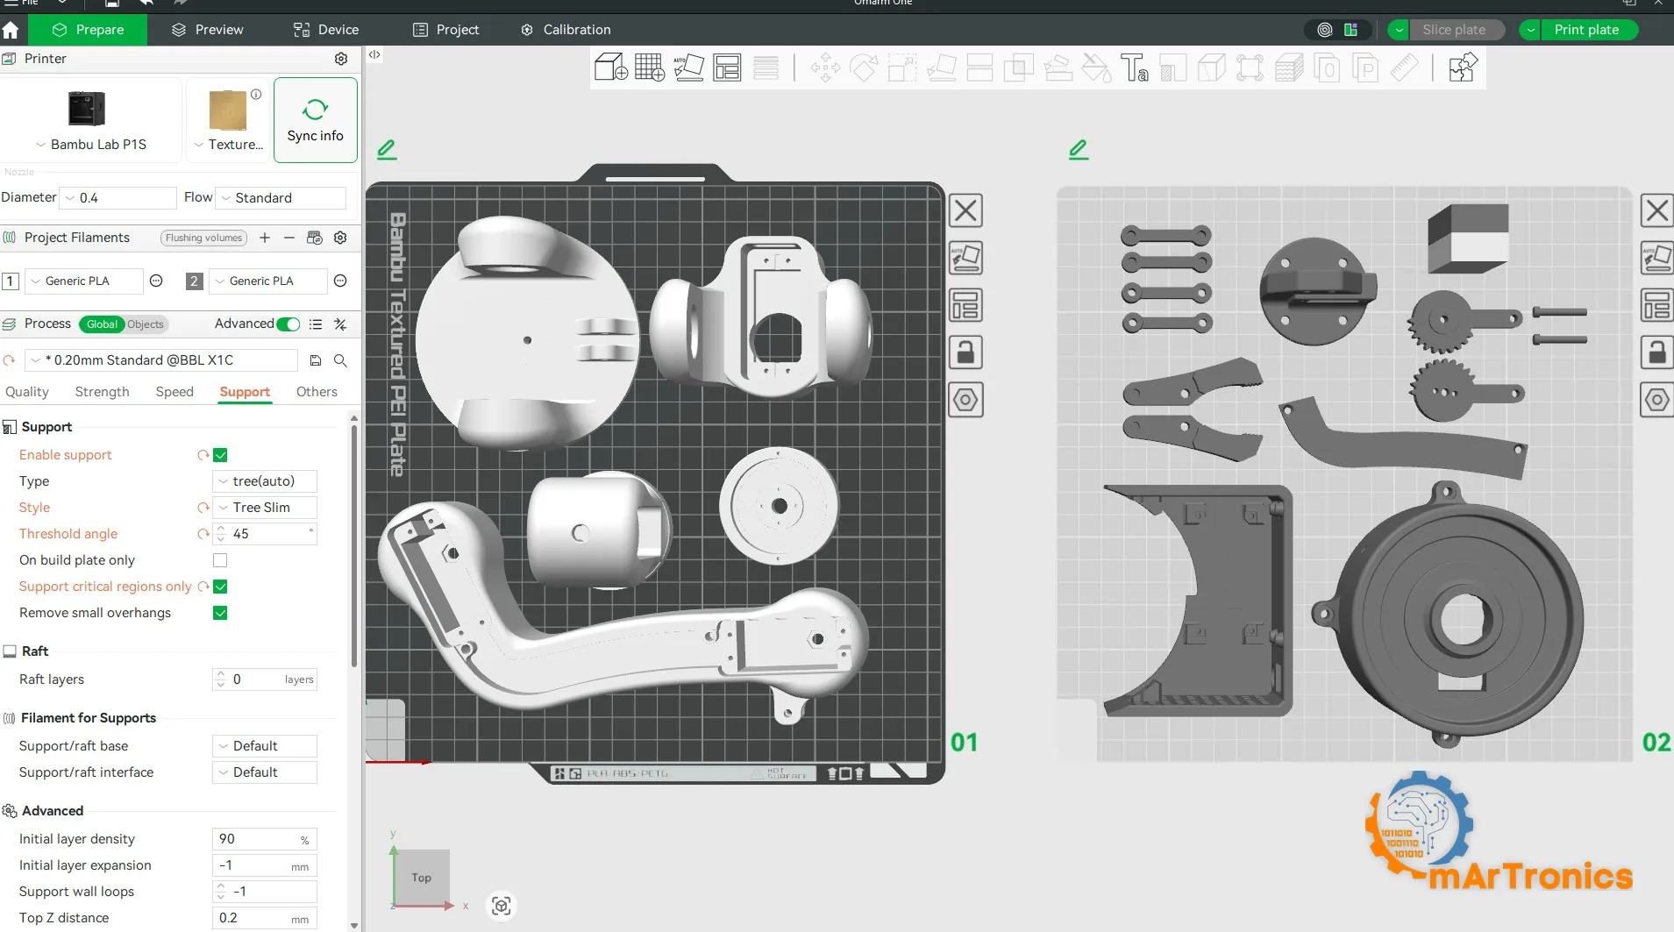This screenshot has height=932, width=1674.
Task: Switch to the Device tab
Action: pyautogui.click(x=326, y=30)
